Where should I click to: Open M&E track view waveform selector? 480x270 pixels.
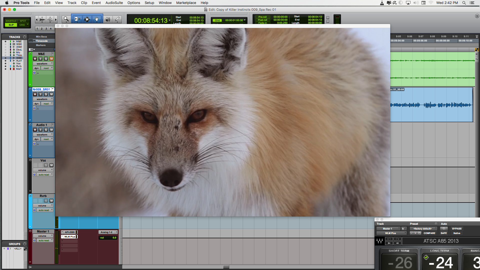pyautogui.click(x=43, y=64)
